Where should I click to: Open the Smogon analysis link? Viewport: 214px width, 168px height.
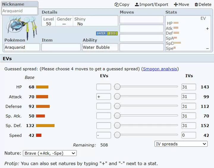click(x=160, y=69)
